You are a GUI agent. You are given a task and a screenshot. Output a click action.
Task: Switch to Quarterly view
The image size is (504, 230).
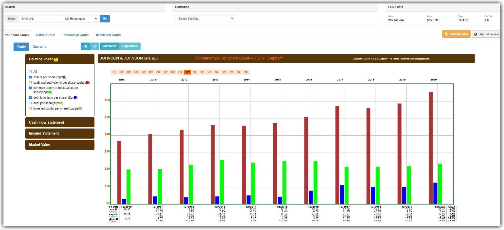(x=39, y=47)
